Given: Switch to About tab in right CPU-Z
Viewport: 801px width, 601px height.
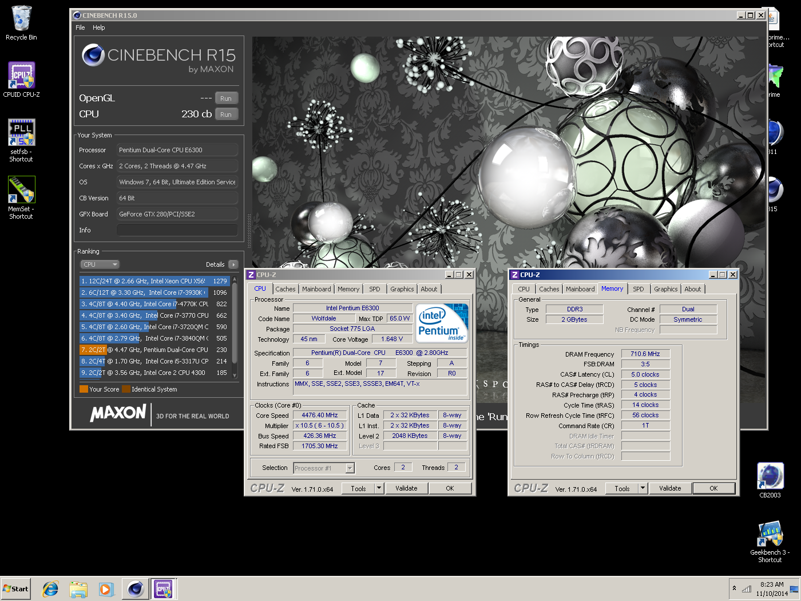Looking at the screenshot, I should [693, 290].
